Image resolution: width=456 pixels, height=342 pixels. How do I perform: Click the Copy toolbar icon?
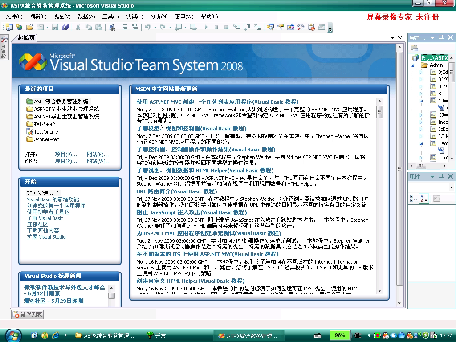coord(89,27)
